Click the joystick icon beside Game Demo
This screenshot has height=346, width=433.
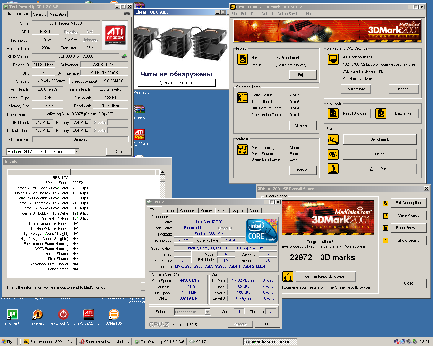pos(333,168)
